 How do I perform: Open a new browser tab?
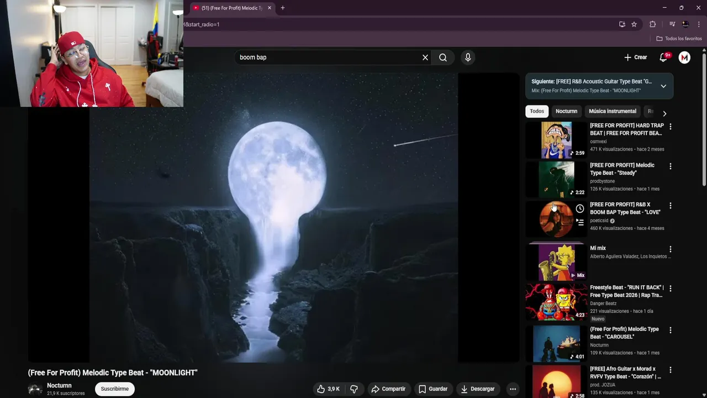(283, 8)
